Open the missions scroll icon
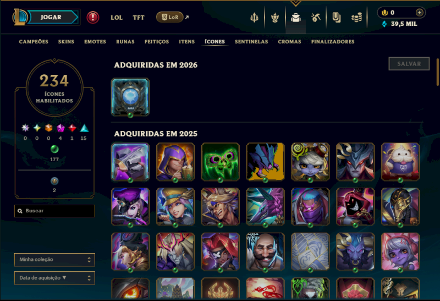Screen dimensions: 440x301 (x=336, y=18)
